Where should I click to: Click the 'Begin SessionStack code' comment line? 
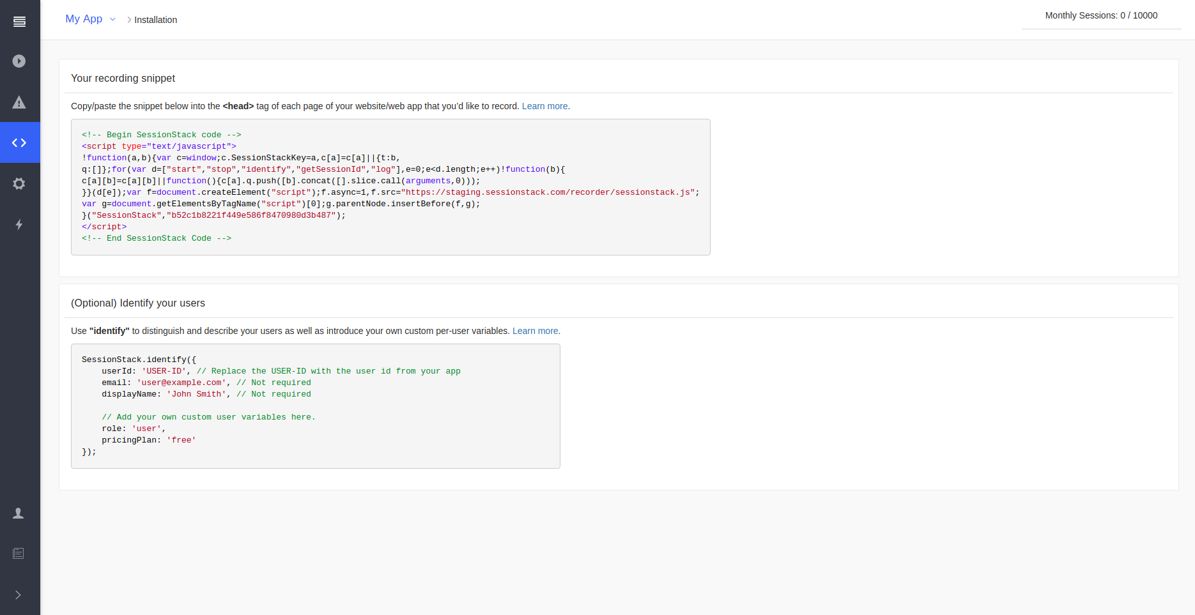[162, 135]
